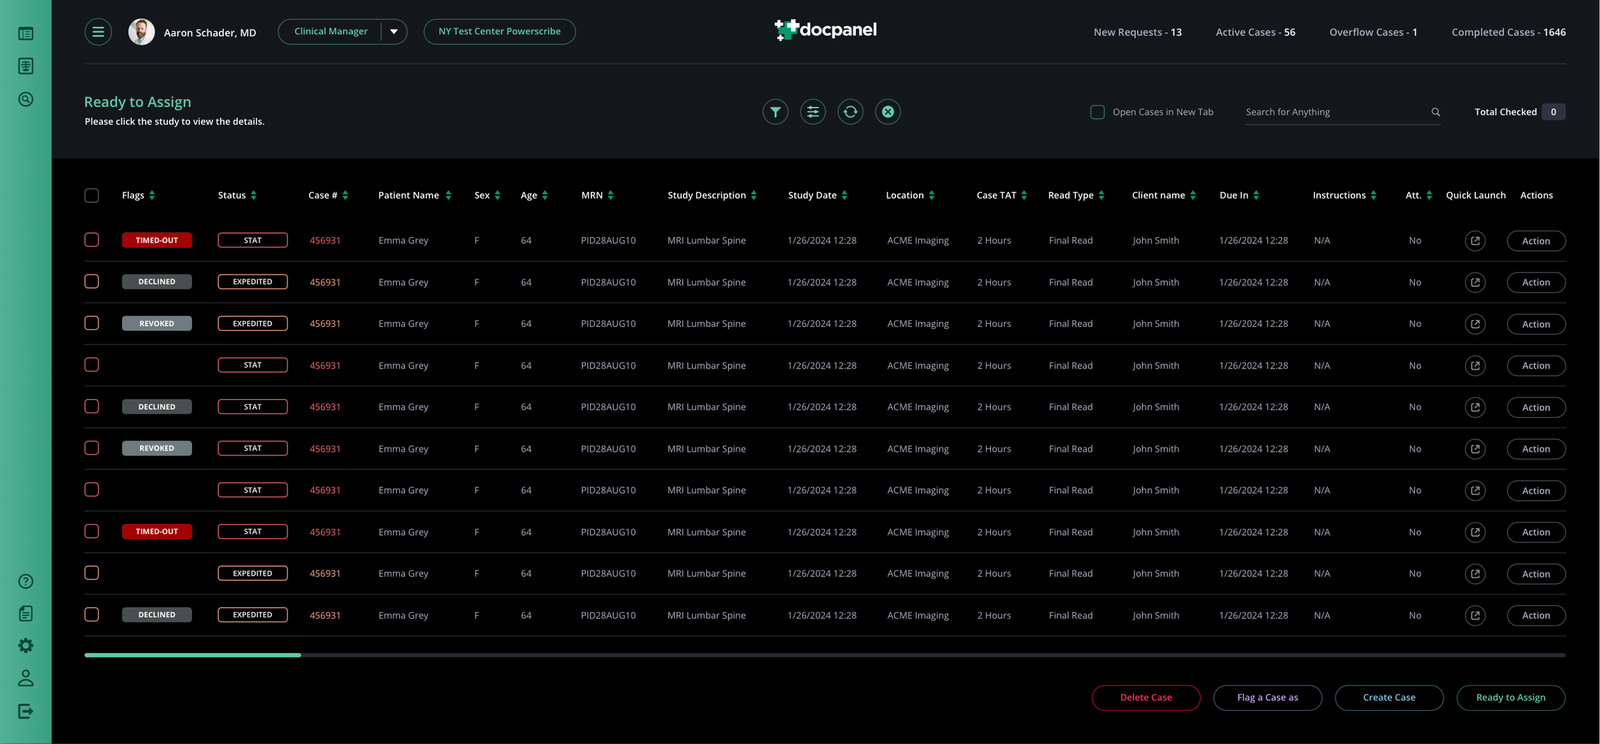Check the select-all header checkbox
The width and height of the screenshot is (1600, 744).
click(92, 195)
